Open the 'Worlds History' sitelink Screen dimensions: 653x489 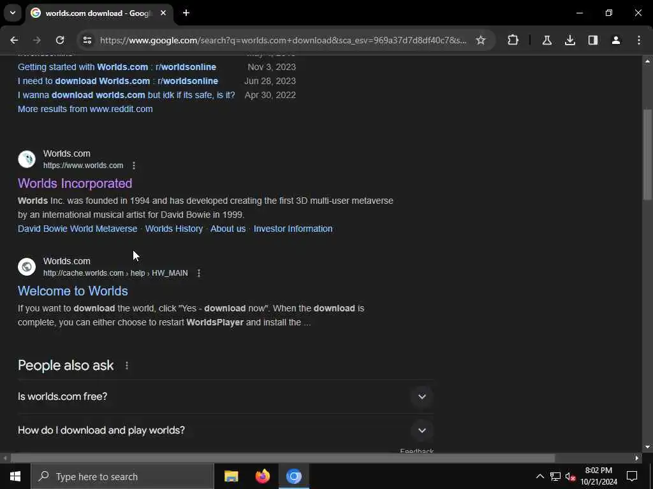coord(174,229)
